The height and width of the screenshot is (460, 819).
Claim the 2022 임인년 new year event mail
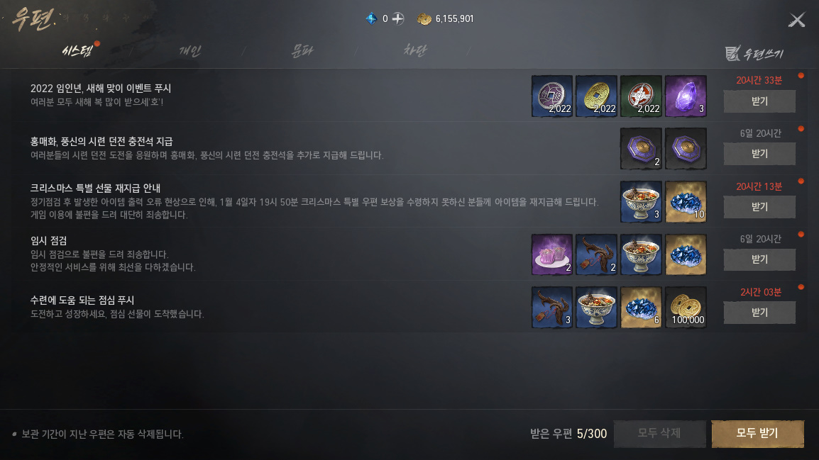[759, 101]
